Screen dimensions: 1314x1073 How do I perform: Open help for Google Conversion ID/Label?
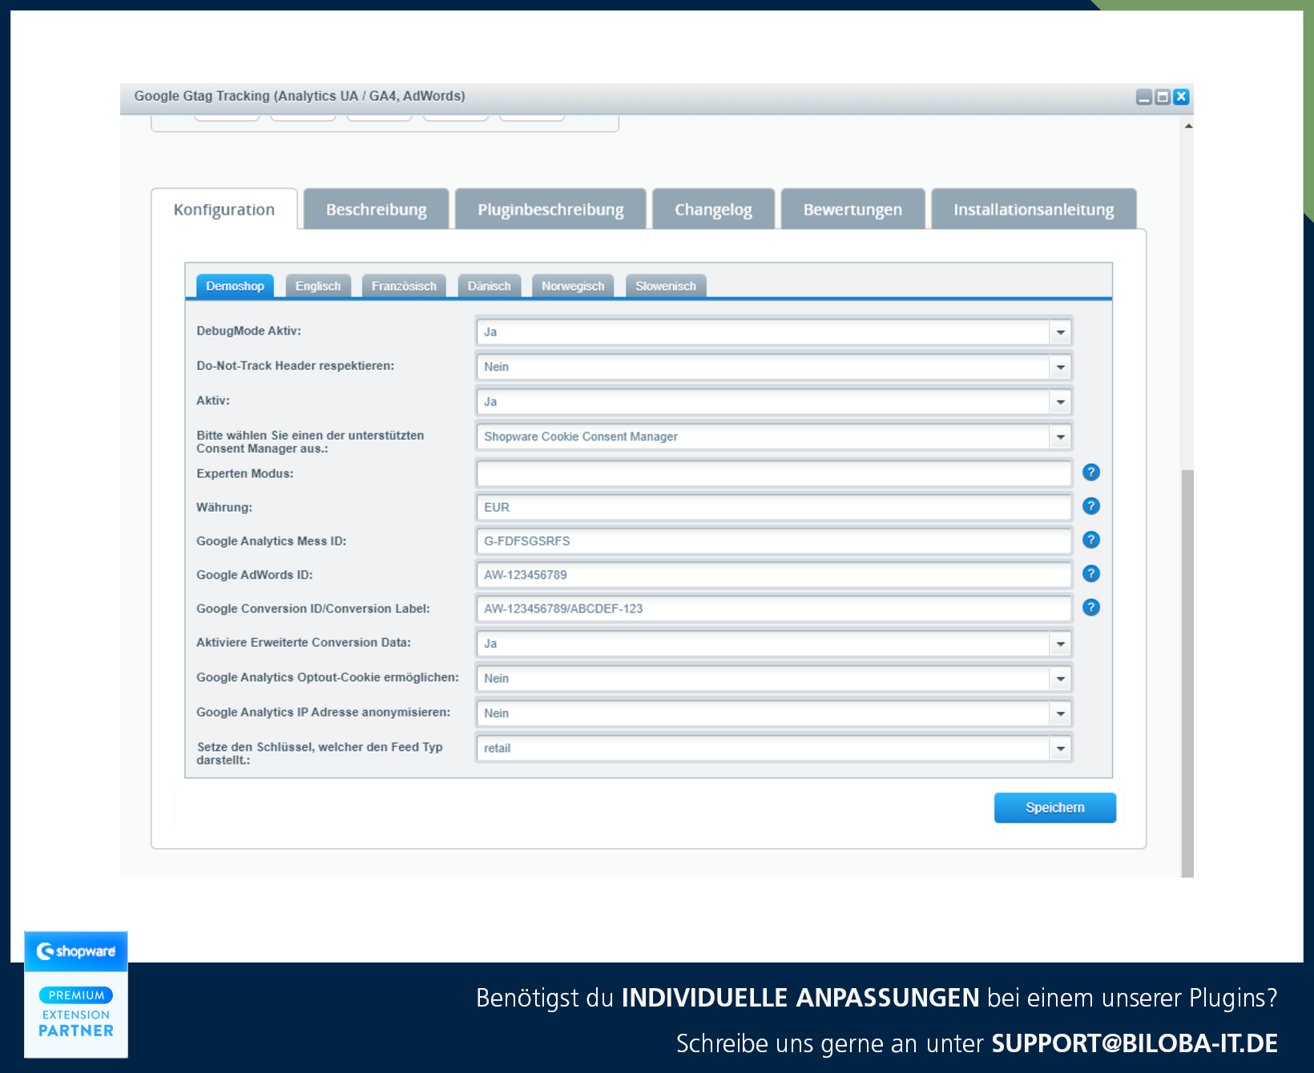[1090, 607]
